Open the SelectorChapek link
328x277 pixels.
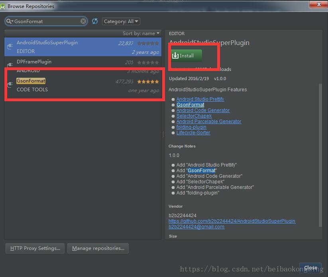click(194, 116)
